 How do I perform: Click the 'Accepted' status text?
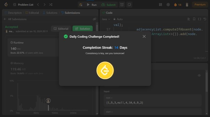point(12,27)
